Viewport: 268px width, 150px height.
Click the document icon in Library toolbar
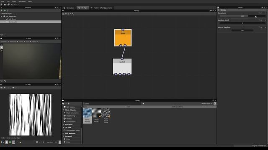pos(68,104)
